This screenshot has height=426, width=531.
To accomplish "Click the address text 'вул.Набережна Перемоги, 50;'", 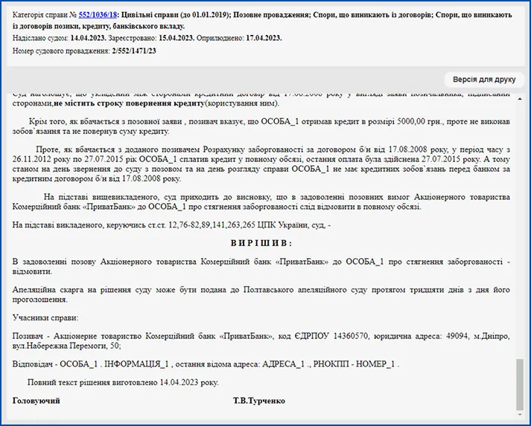I will [x=67, y=346].
